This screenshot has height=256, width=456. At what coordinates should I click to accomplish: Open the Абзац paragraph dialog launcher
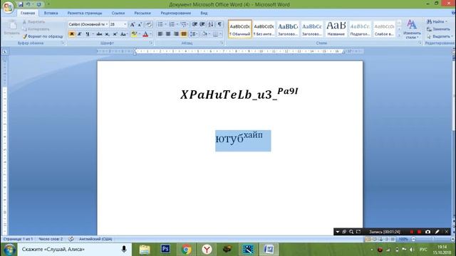coord(222,43)
